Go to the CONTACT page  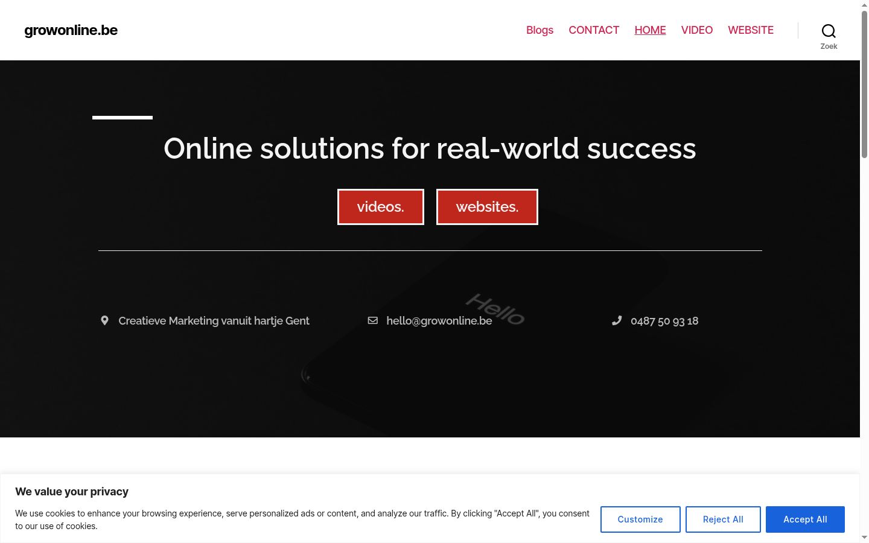coord(594,30)
